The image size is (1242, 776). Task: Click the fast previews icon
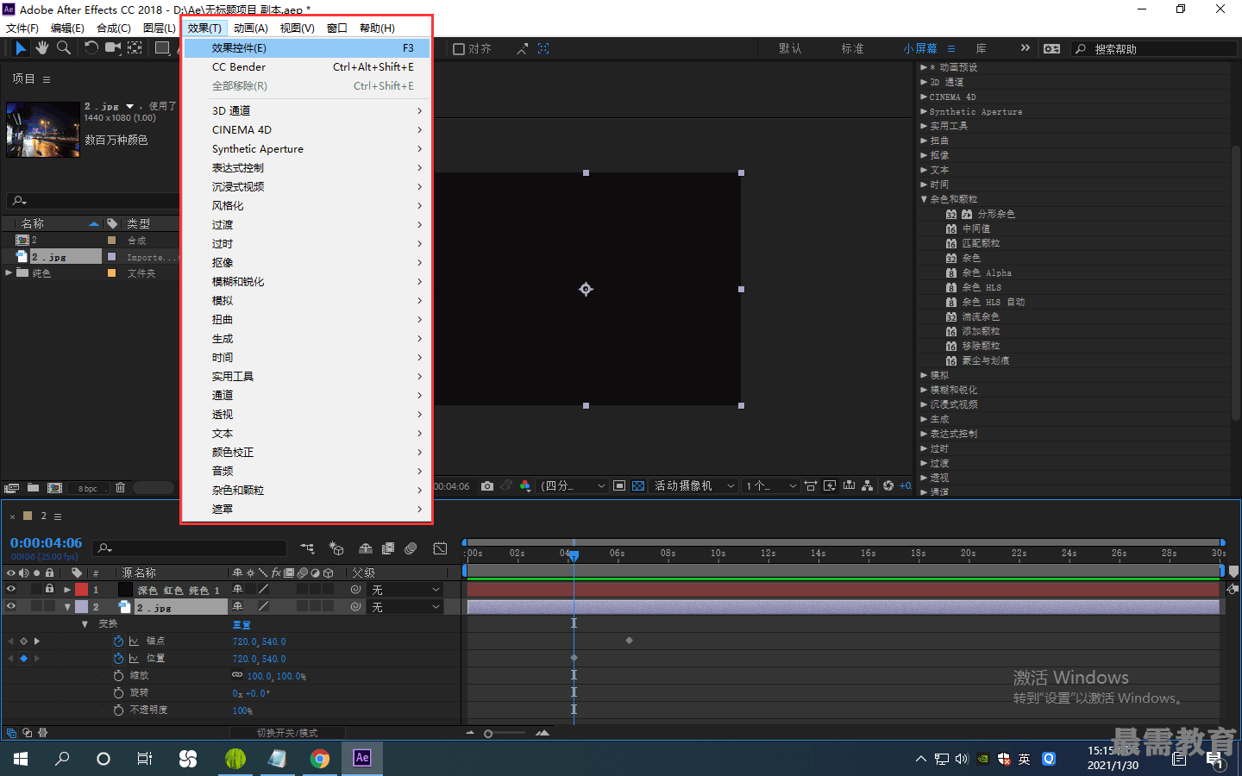830,486
